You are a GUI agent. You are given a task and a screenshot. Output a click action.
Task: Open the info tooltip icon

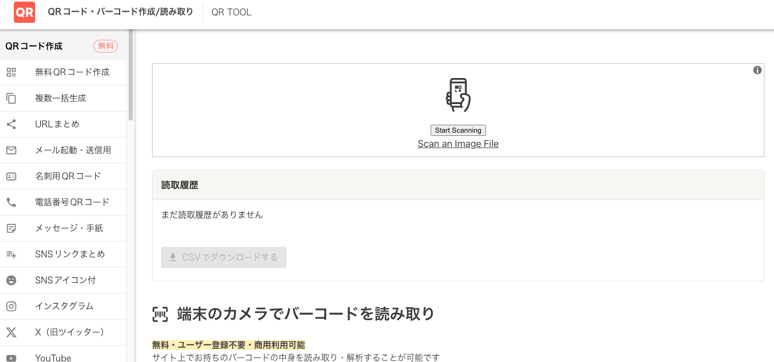point(758,70)
